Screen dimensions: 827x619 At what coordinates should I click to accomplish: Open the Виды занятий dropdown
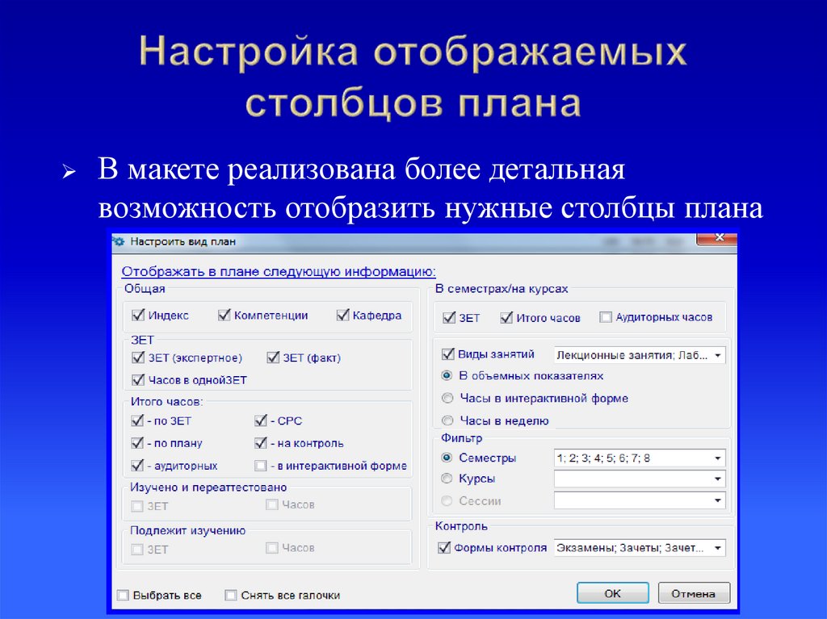pos(719,353)
